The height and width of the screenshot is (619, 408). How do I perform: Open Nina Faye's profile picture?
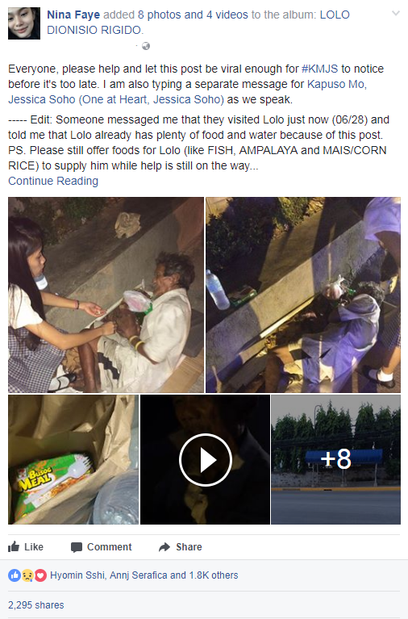(24, 23)
